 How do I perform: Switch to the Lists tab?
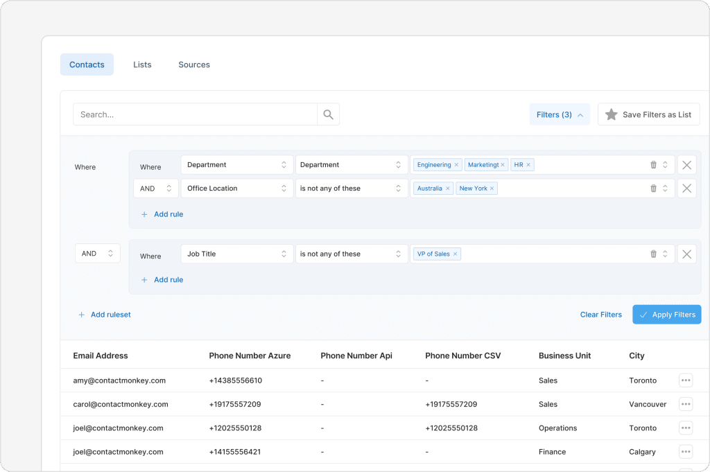click(141, 64)
